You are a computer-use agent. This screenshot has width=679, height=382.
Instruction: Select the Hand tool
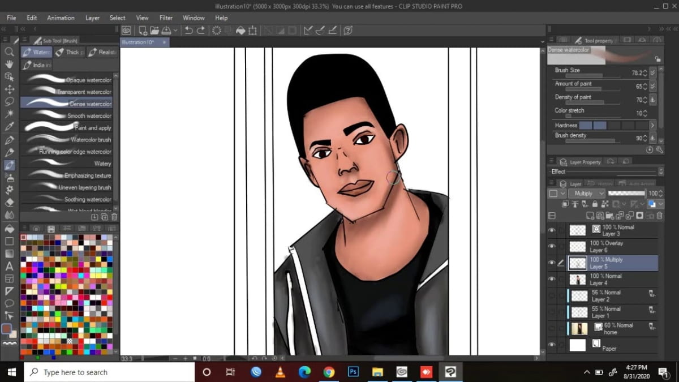pos(9,64)
